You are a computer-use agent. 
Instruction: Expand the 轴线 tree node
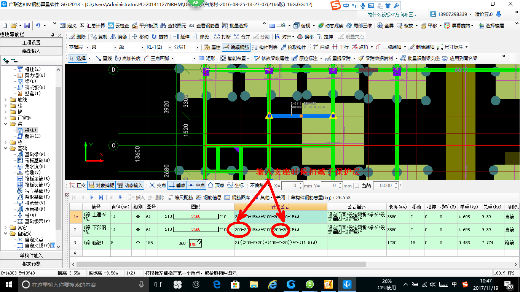tap(6, 100)
